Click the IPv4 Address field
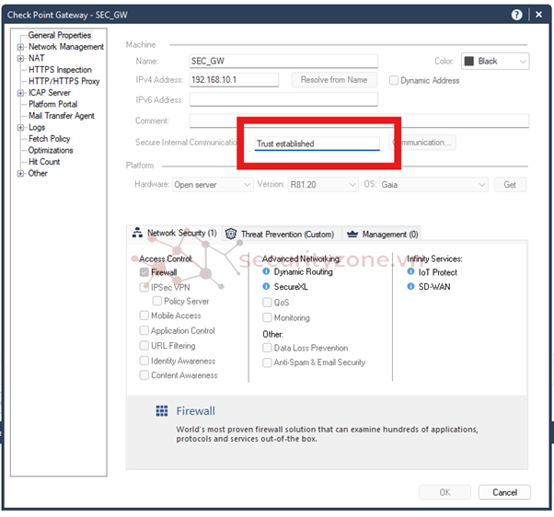The width and height of the screenshot is (554, 517). click(x=234, y=80)
